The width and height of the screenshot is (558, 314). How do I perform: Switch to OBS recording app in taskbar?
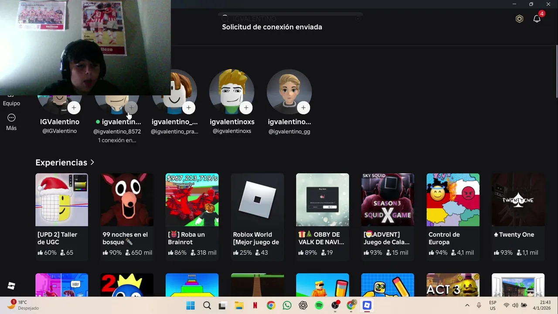335,305
